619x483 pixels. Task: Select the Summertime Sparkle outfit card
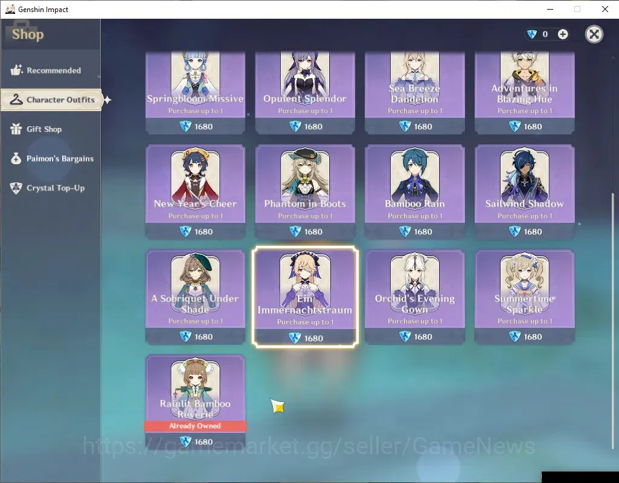(x=525, y=297)
